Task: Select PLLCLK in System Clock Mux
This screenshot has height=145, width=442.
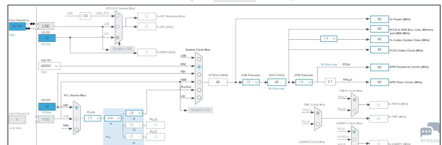Action: pyautogui.click(x=199, y=90)
